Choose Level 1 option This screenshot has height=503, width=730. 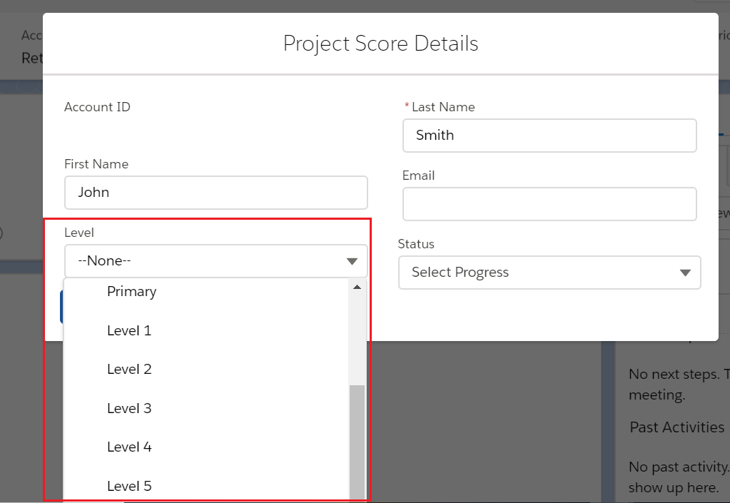click(129, 330)
